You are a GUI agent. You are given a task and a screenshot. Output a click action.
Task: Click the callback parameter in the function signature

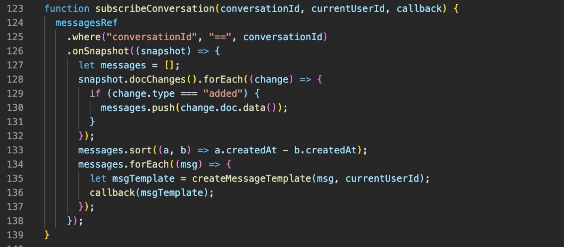click(x=419, y=8)
